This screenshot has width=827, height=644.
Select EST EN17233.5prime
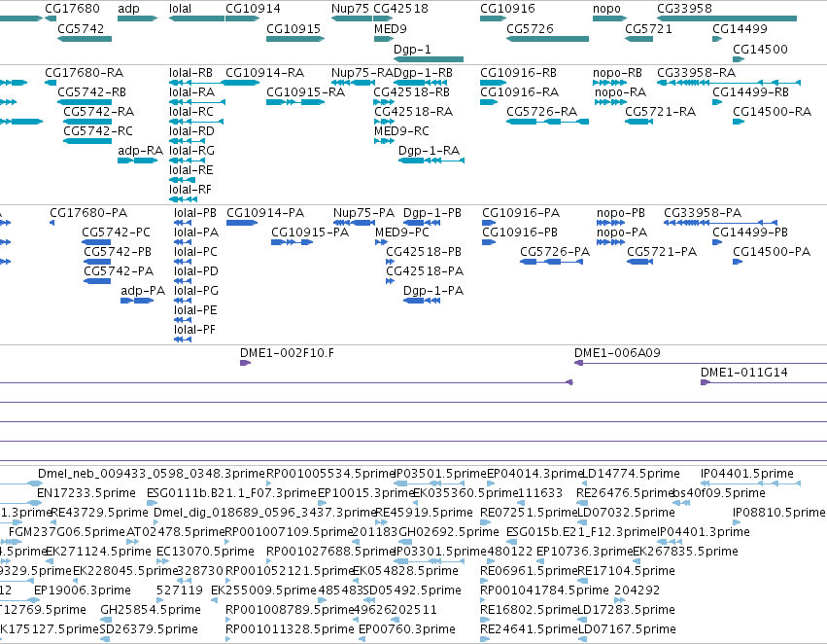[86, 493]
